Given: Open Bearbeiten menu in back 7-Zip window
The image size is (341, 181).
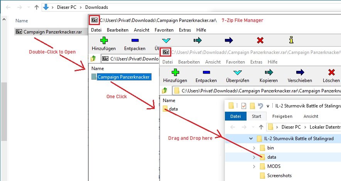Looking at the screenshot, I should pos(118,30).
